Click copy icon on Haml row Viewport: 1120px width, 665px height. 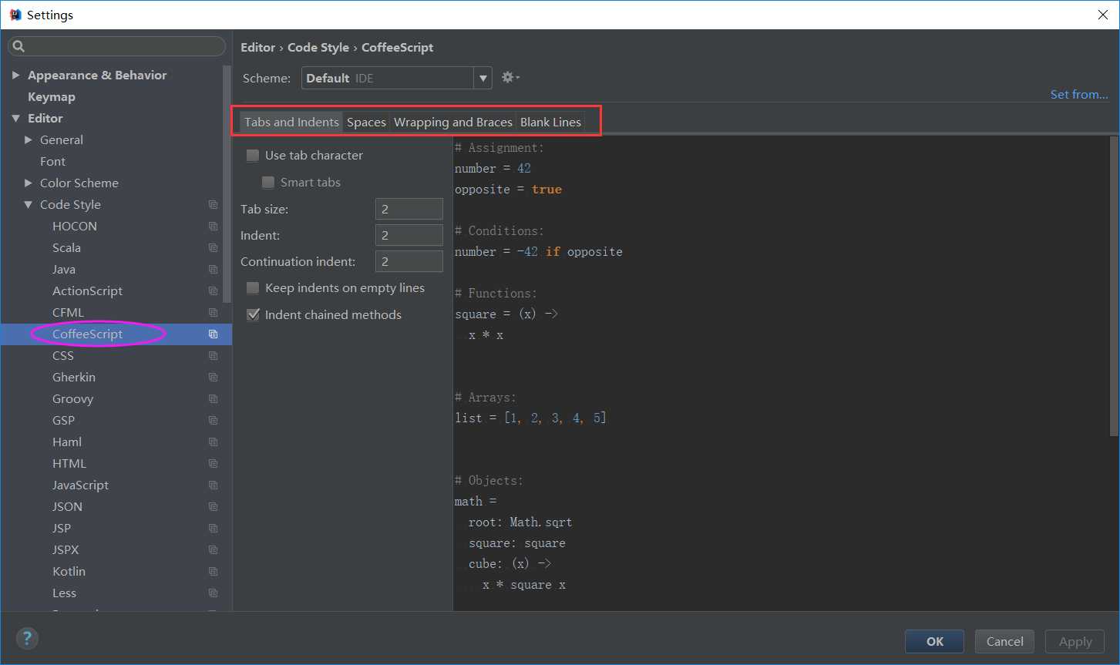click(214, 442)
